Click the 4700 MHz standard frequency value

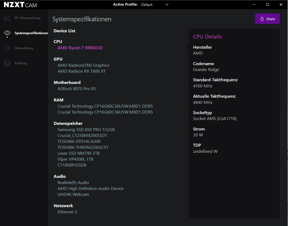(x=202, y=86)
